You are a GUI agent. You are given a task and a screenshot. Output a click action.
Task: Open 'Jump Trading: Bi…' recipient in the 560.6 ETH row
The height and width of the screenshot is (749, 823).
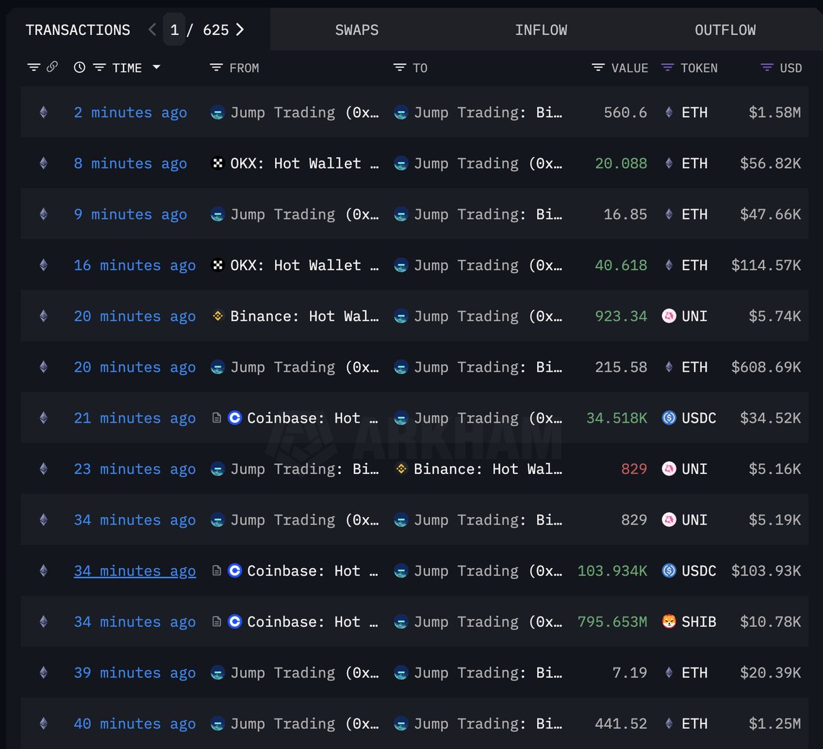coord(488,112)
